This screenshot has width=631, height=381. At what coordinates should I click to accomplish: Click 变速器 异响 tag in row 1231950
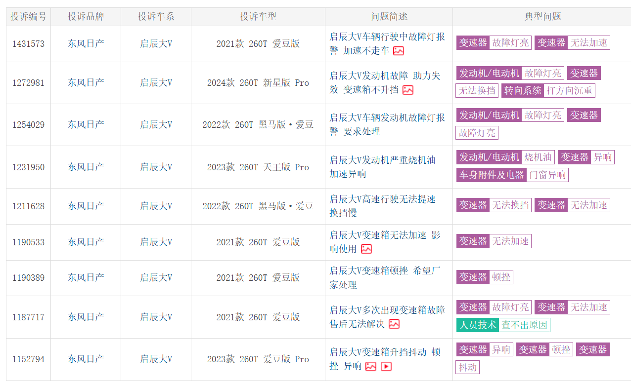click(x=586, y=157)
